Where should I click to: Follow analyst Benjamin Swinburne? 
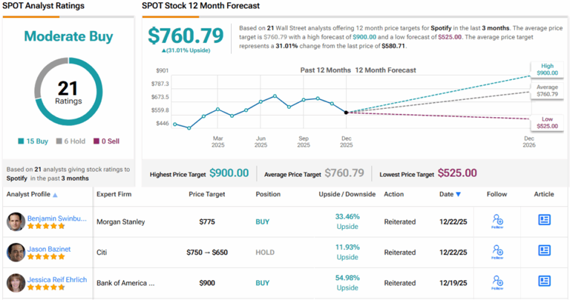pos(497,221)
